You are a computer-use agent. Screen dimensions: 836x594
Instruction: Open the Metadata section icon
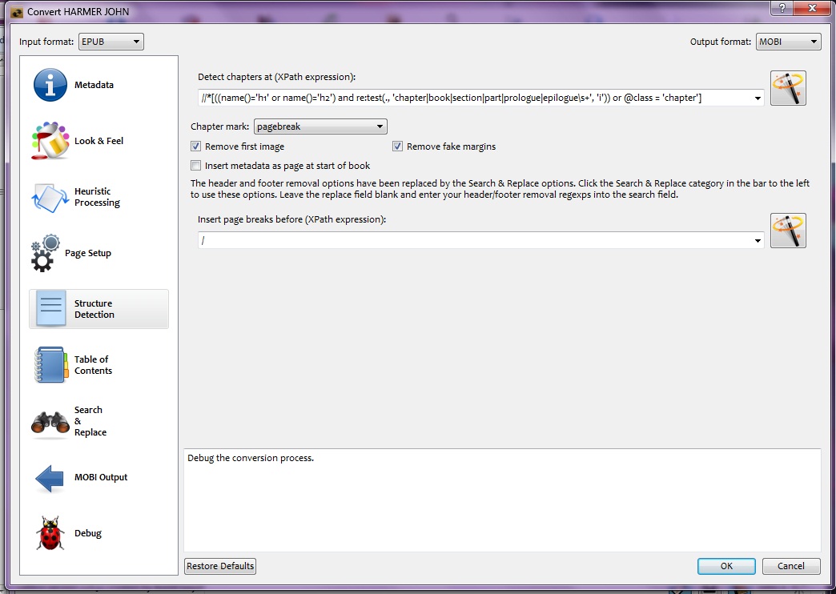[x=50, y=85]
